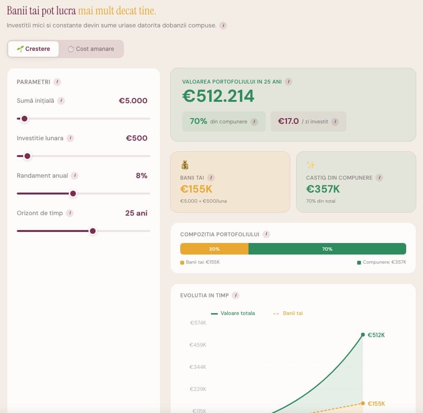Toggle the Valoare totala chart legend
This screenshot has height=413, width=423.
click(233, 313)
